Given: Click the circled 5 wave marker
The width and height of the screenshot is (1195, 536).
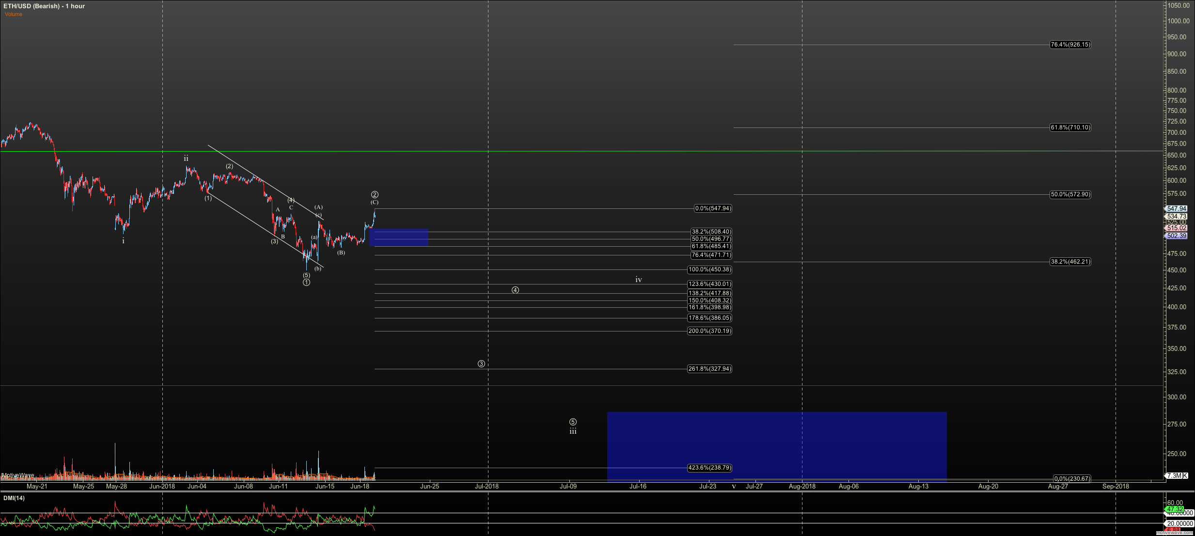Looking at the screenshot, I should 573,422.
